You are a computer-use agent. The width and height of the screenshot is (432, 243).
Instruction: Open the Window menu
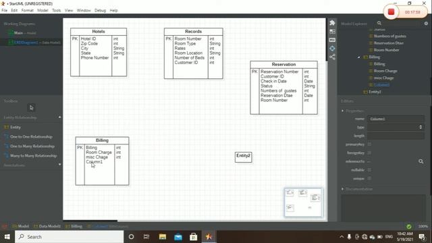pyautogui.click(x=84, y=11)
